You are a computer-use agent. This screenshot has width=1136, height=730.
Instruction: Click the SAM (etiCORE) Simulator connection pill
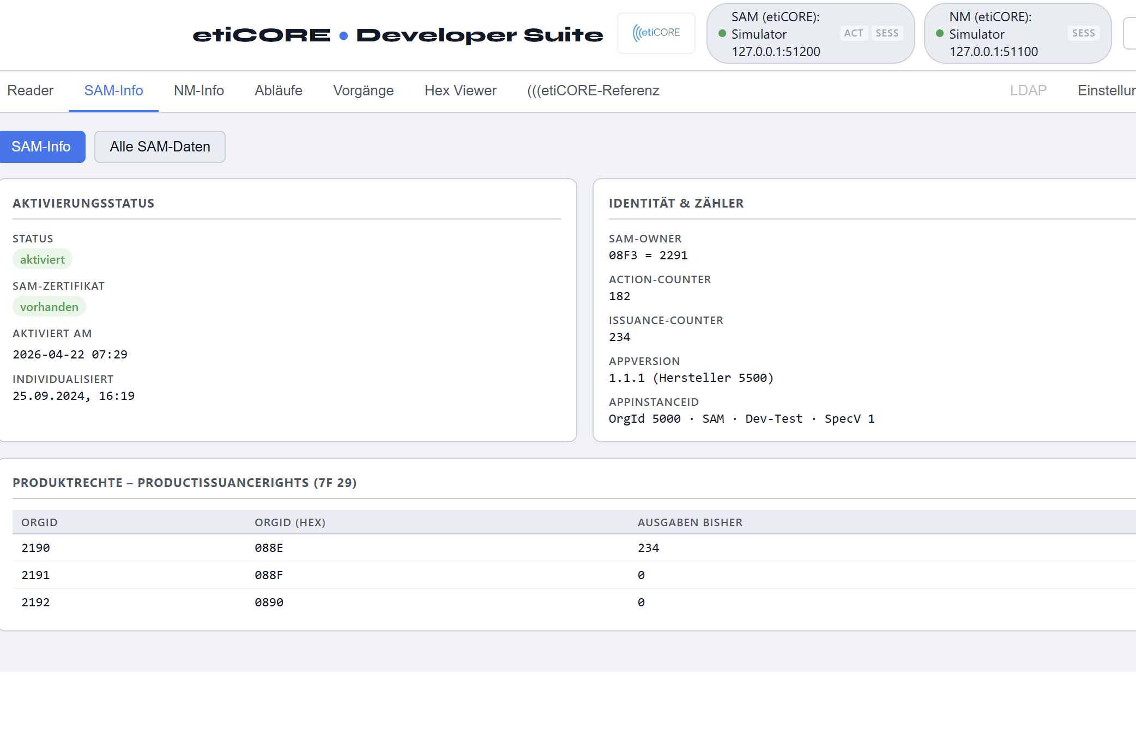point(811,34)
